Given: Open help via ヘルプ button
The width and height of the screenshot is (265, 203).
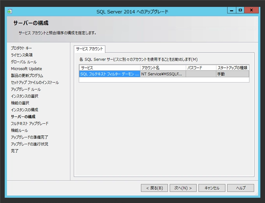Looking at the screenshot, I should tap(241, 188).
